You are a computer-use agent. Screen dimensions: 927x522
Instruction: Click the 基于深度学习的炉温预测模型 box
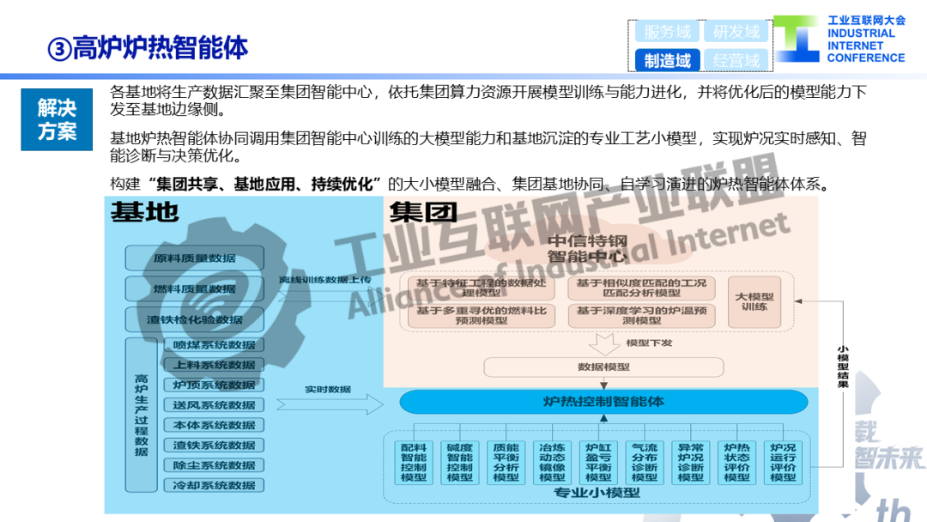pos(641,316)
